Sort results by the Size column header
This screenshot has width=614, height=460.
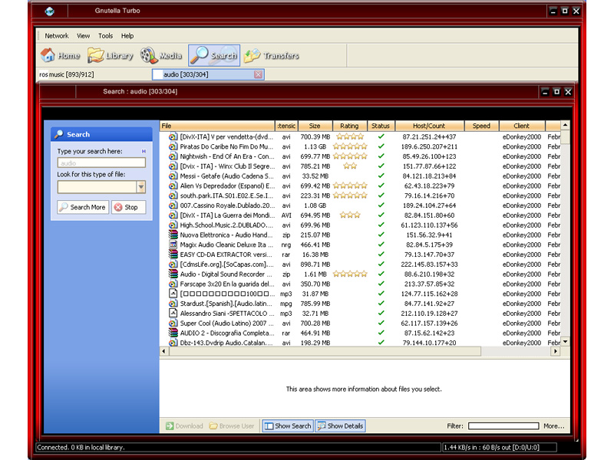point(315,126)
